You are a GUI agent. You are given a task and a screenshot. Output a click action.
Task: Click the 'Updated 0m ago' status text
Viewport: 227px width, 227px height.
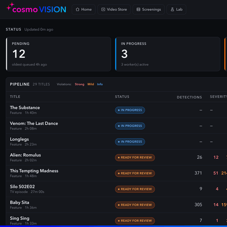point(39,30)
